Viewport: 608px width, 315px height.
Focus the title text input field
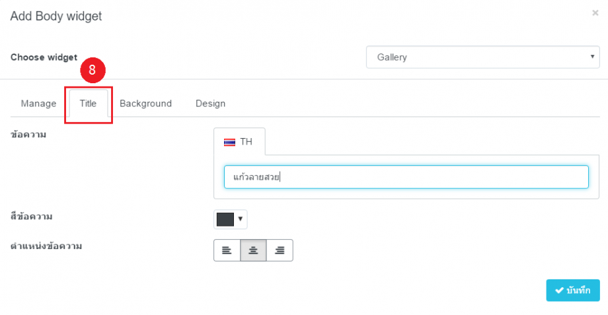[x=406, y=177]
